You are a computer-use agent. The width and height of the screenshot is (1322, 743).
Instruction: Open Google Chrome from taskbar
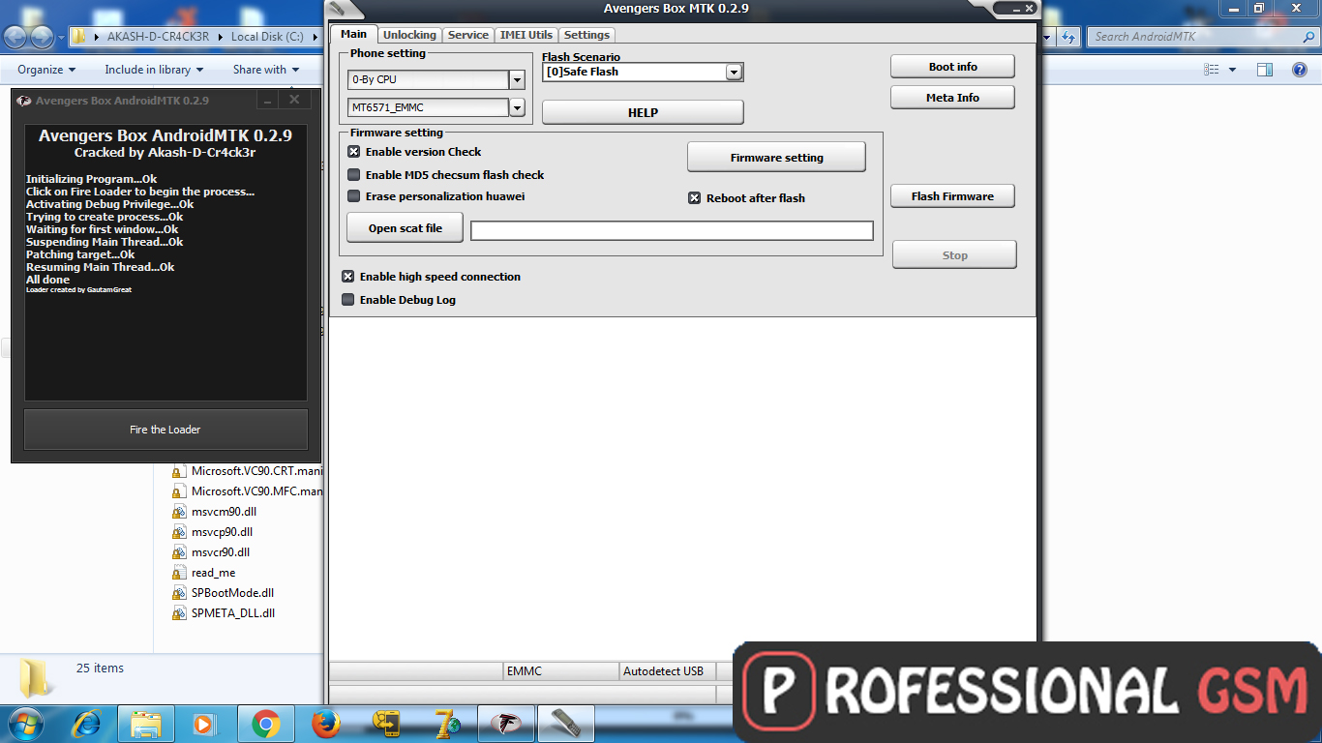click(266, 724)
